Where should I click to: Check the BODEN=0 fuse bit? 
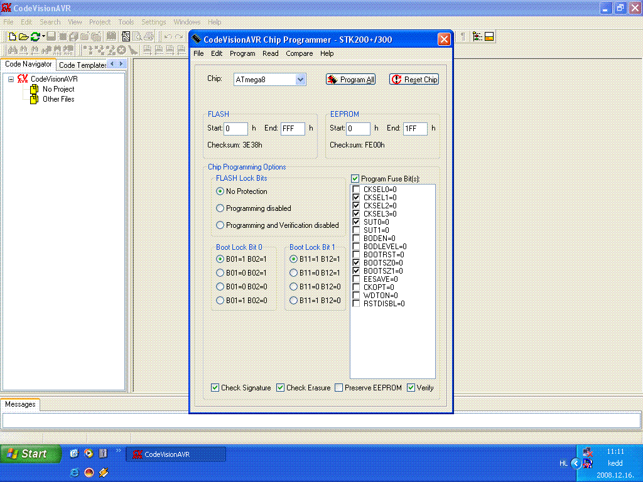coord(357,238)
